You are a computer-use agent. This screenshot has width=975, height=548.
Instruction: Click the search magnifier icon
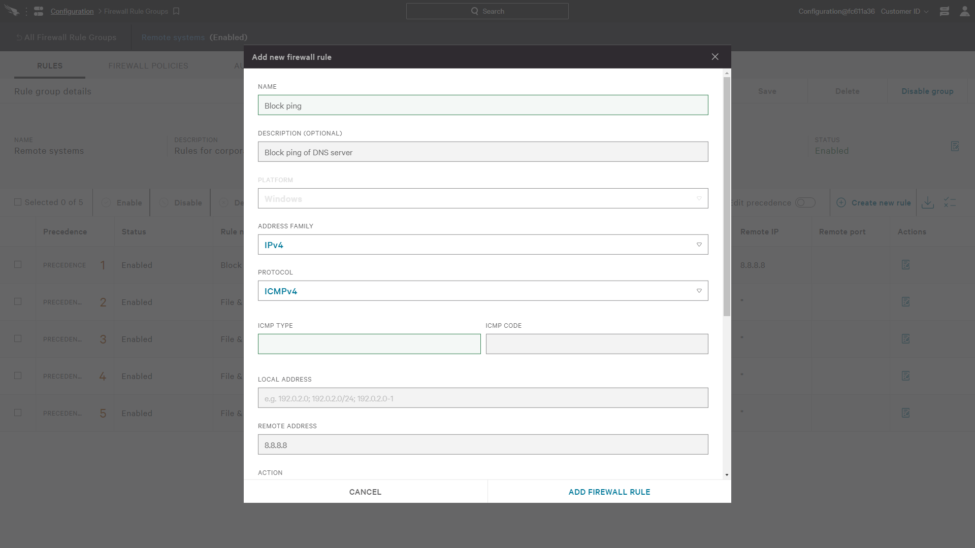pyautogui.click(x=474, y=11)
